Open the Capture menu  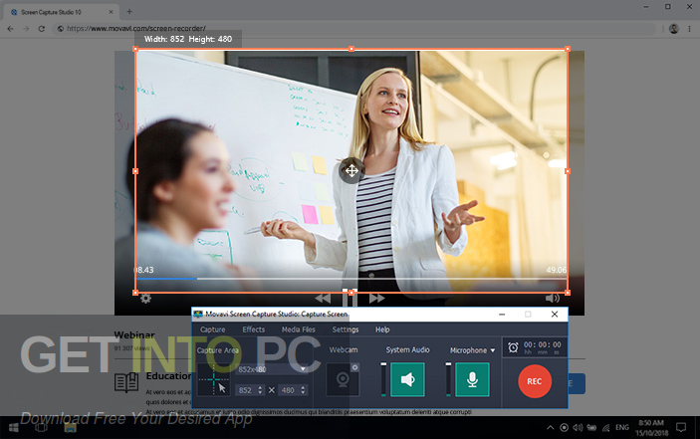tap(212, 329)
